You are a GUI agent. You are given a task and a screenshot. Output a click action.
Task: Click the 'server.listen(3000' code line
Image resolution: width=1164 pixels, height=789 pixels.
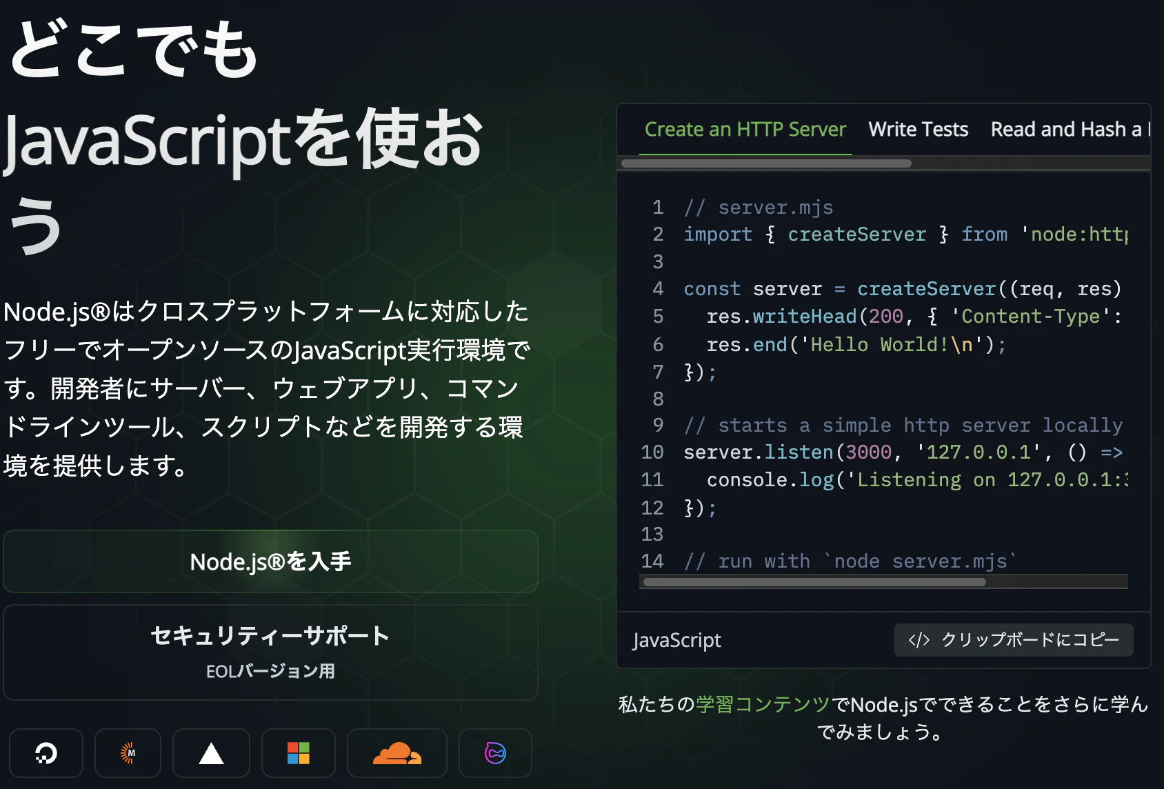point(903,452)
